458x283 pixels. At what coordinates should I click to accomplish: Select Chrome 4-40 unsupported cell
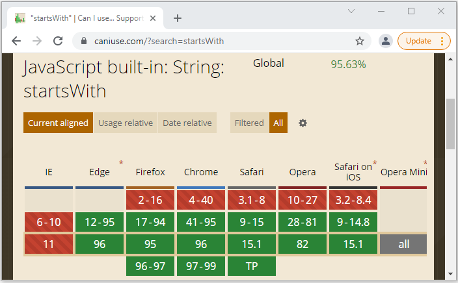click(x=201, y=200)
